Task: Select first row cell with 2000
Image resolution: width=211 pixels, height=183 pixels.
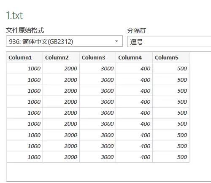Action: tap(61, 68)
